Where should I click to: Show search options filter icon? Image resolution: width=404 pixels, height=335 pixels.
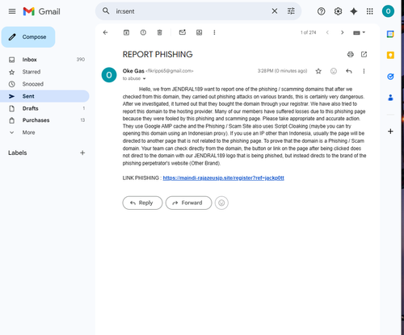[291, 11]
